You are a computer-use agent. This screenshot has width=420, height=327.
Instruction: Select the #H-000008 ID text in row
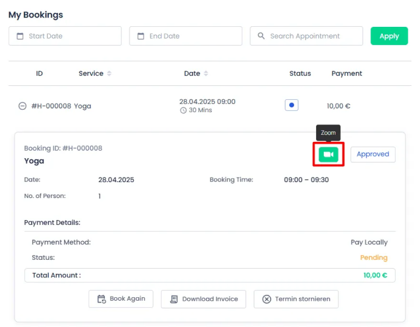[x=51, y=106]
